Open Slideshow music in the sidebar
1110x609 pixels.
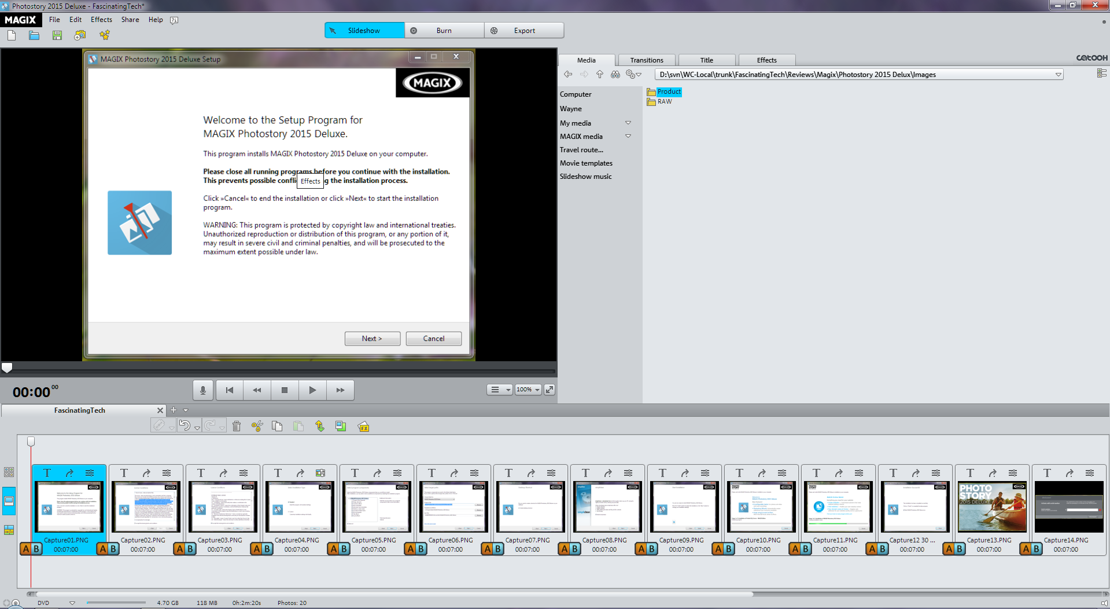[x=585, y=176]
